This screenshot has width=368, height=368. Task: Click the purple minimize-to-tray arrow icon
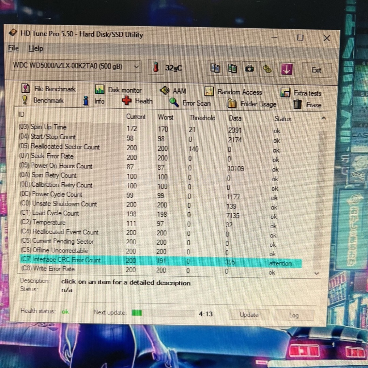click(287, 70)
